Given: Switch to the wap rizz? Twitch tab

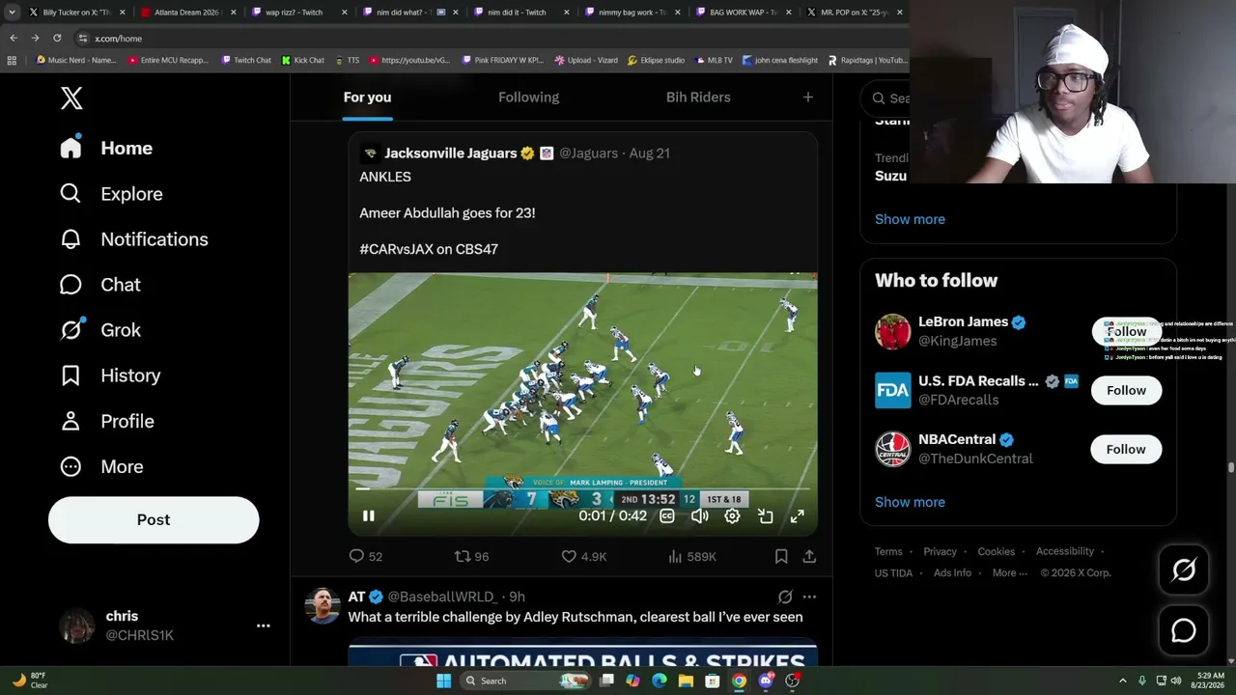Looking at the screenshot, I should [x=299, y=13].
